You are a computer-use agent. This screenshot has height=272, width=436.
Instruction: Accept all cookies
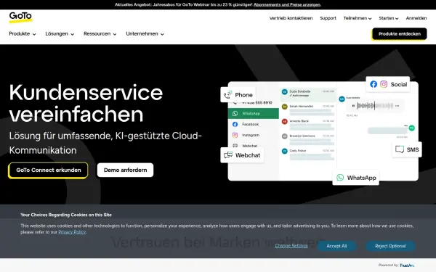336,246
